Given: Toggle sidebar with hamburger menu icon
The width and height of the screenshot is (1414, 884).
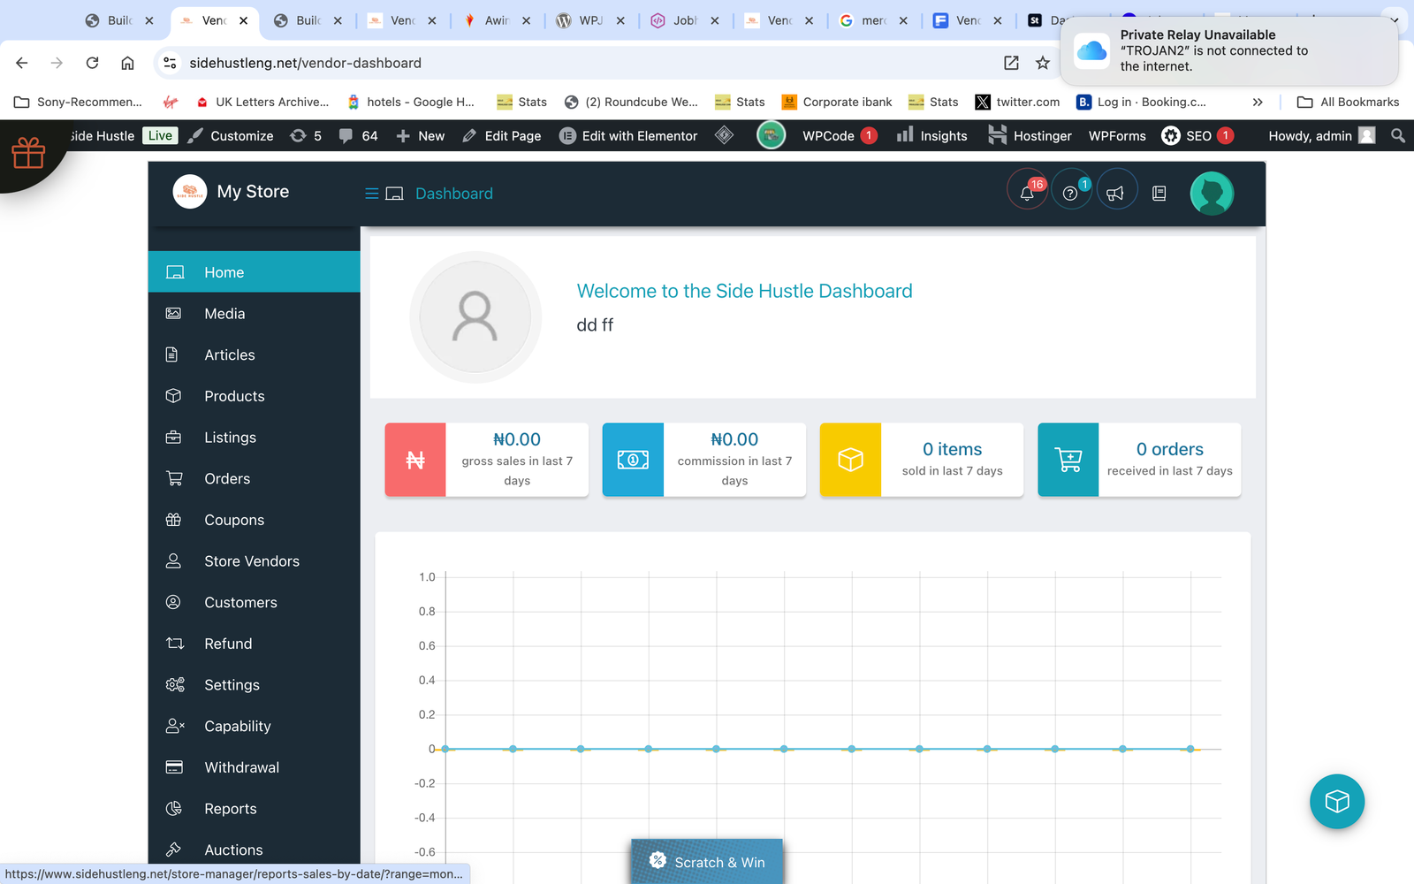Looking at the screenshot, I should pyautogui.click(x=372, y=194).
